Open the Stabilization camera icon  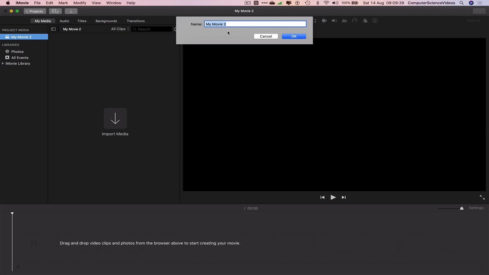pos(324,21)
